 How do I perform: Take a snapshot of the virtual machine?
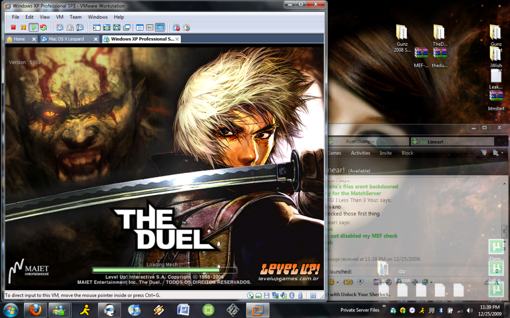[x=60, y=27]
